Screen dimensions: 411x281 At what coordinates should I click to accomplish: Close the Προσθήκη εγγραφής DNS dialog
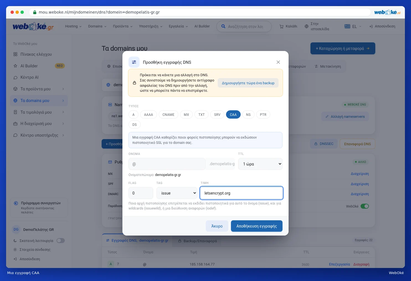[x=278, y=62]
